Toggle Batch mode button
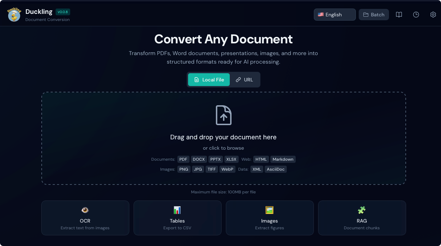This screenshot has width=441, height=246. coord(374,15)
